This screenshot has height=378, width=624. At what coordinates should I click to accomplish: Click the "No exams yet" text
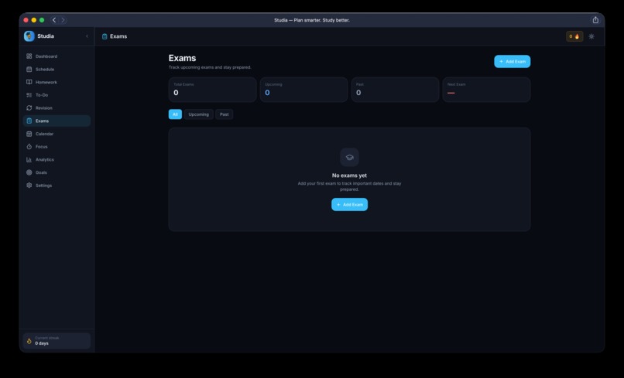(x=349, y=175)
